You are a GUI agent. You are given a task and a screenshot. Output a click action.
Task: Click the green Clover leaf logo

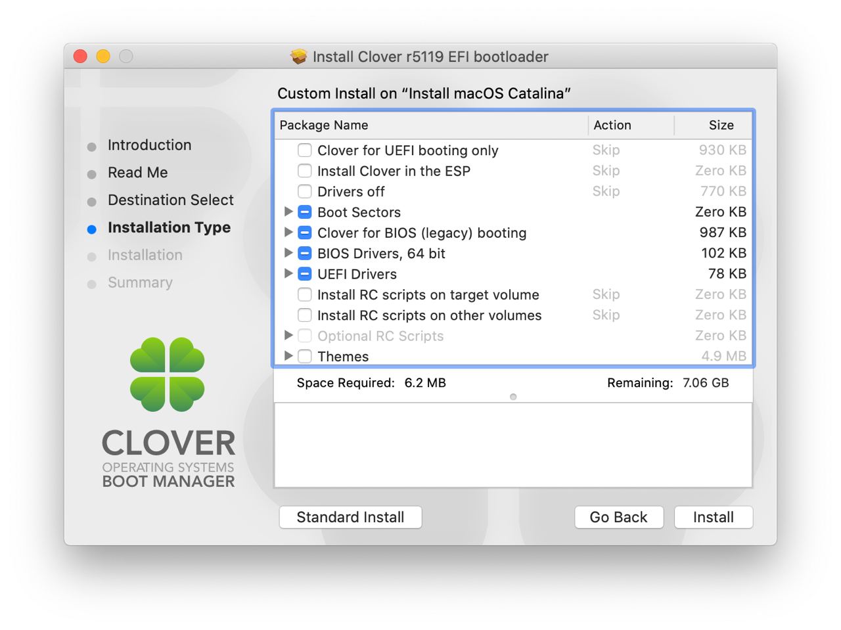168,374
